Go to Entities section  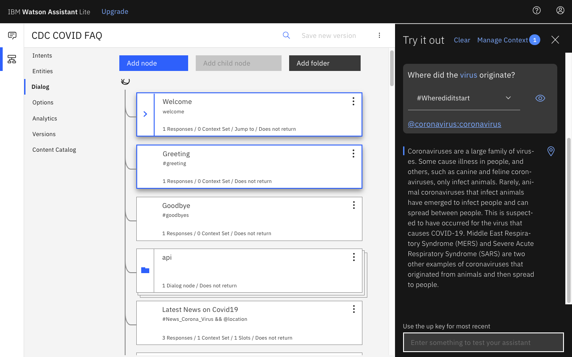[42, 71]
